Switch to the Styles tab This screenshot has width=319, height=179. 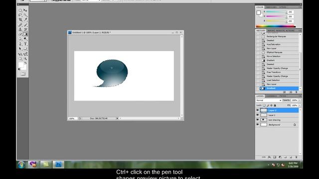[x=283, y=7]
